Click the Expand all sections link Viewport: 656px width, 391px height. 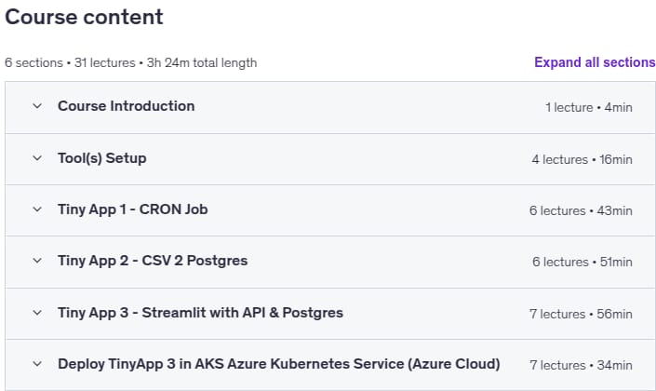coord(595,62)
